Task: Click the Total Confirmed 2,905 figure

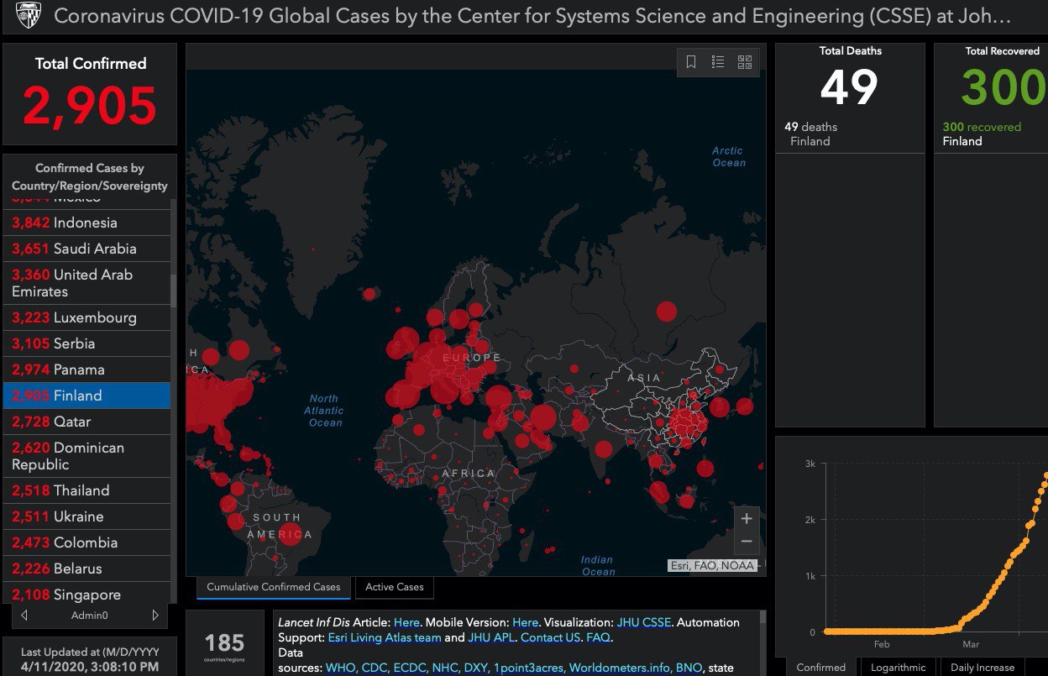Action: pyautogui.click(x=90, y=107)
